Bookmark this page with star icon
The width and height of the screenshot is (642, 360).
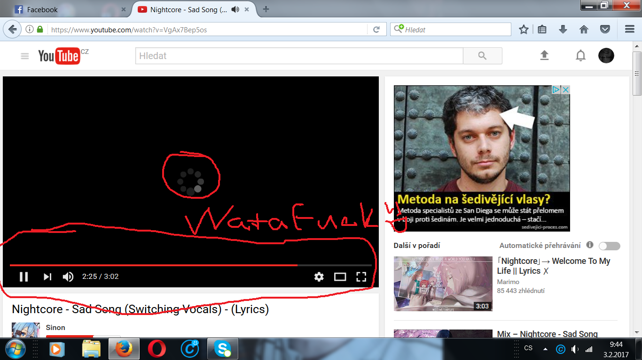tap(524, 30)
